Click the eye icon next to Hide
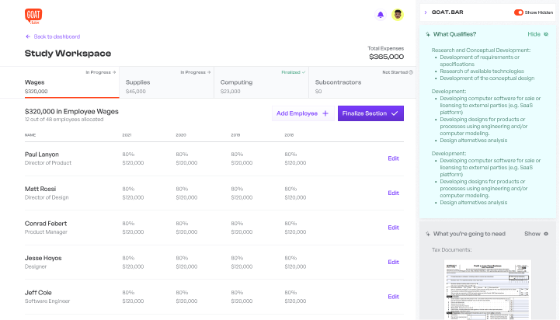The height and width of the screenshot is (320, 560). tap(546, 34)
